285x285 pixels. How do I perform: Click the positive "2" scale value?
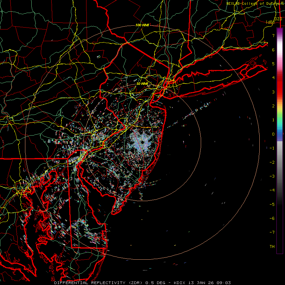tap(273, 106)
